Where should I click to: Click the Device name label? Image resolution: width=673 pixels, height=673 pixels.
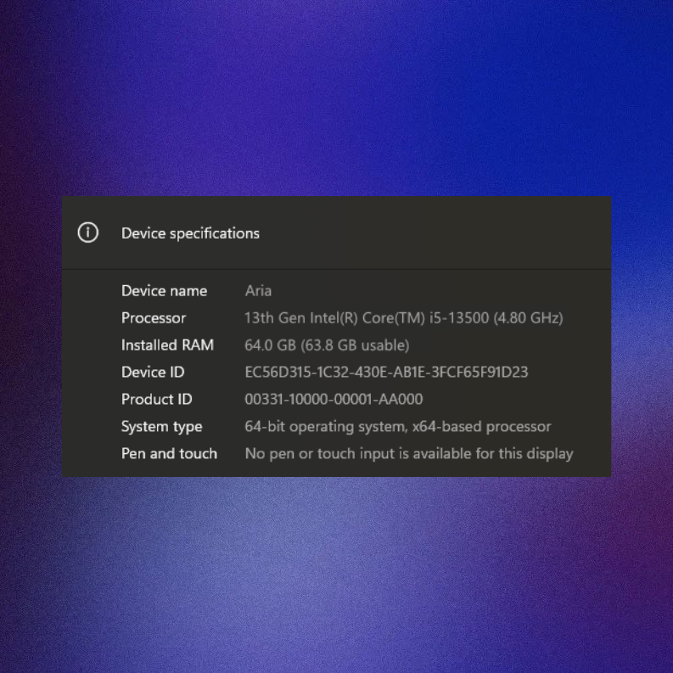tap(164, 291)
